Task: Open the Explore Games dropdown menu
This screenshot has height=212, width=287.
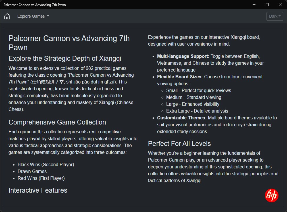Action: point(33,16)
